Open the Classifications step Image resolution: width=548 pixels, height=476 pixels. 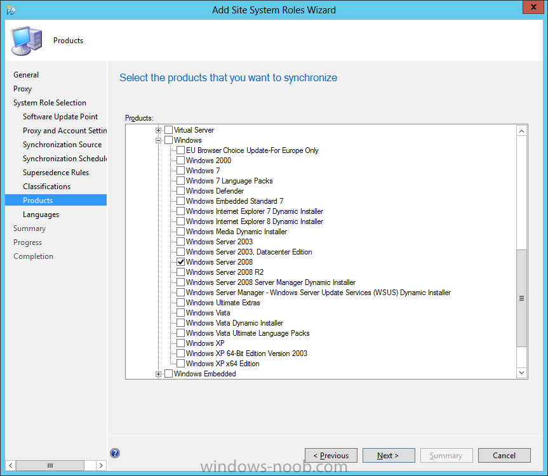click(46, 187)
